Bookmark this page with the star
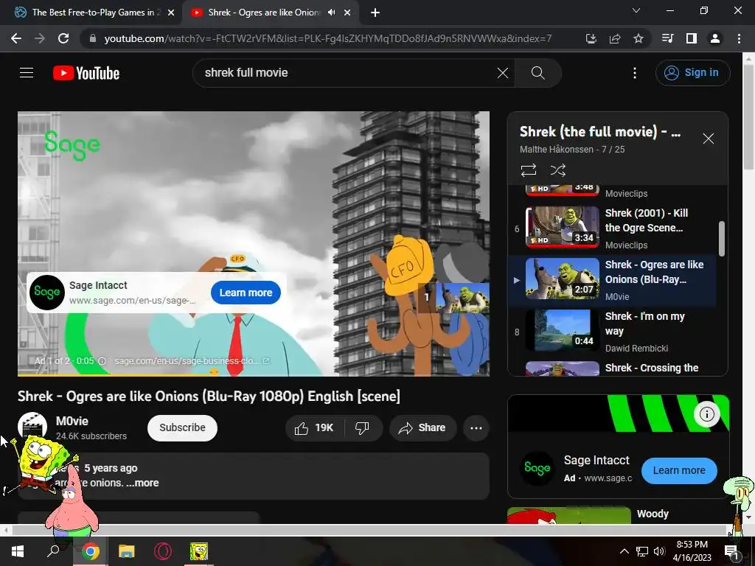Screen dimensions: 755x566 pos(638,38)
